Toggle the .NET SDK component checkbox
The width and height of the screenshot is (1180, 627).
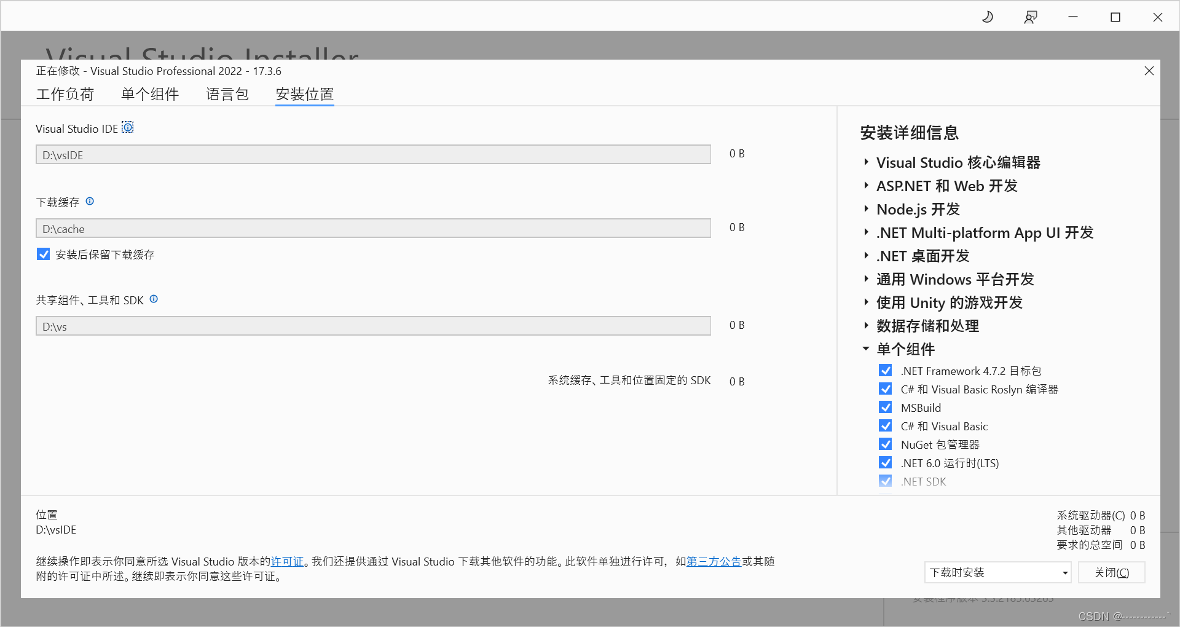pyautogui.click(x=886, y=481)
